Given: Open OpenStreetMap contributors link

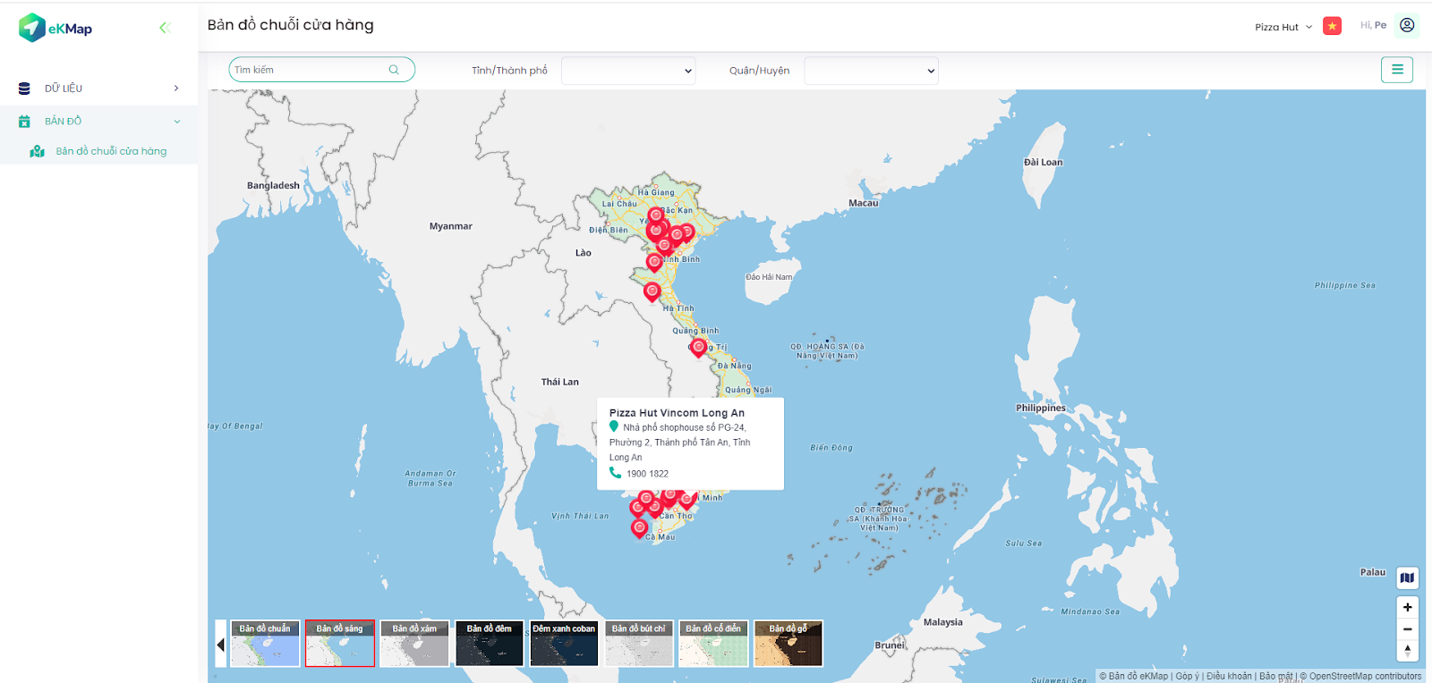Looking at the screenshot, I should pos(1366,676).
